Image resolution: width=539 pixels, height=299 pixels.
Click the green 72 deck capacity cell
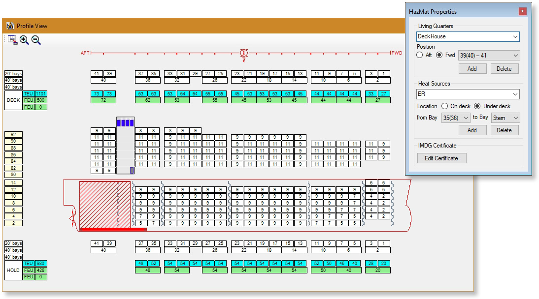(103, 100)
